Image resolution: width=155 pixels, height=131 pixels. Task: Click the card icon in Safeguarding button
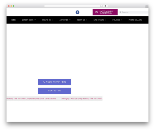[x=96, y=12]
